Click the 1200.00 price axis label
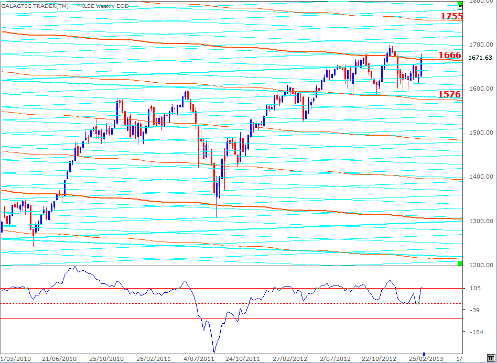Viewport: 497px width, 363px height. [x=480, y=265]
